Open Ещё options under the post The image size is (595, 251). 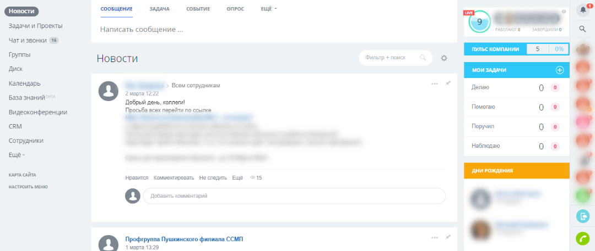click(237, 177)
